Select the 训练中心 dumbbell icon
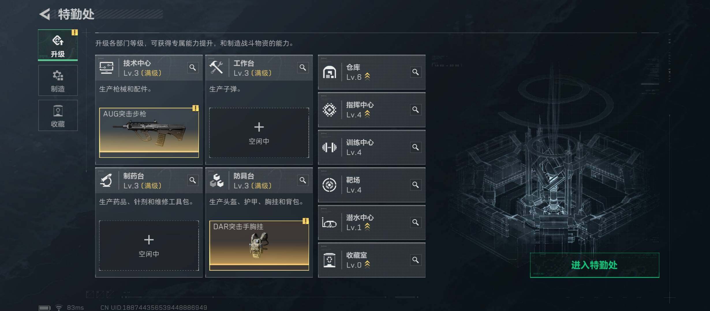The image size is (710, 311). (329, 147)
